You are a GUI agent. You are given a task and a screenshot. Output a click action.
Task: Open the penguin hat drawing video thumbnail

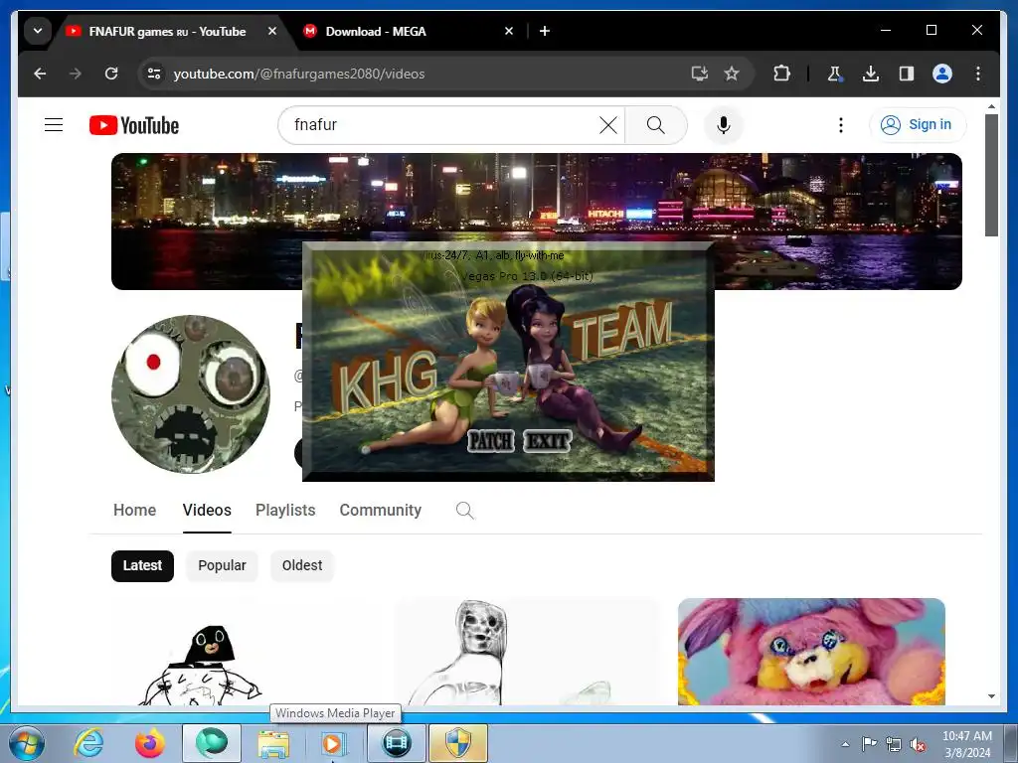coord(246,652)
